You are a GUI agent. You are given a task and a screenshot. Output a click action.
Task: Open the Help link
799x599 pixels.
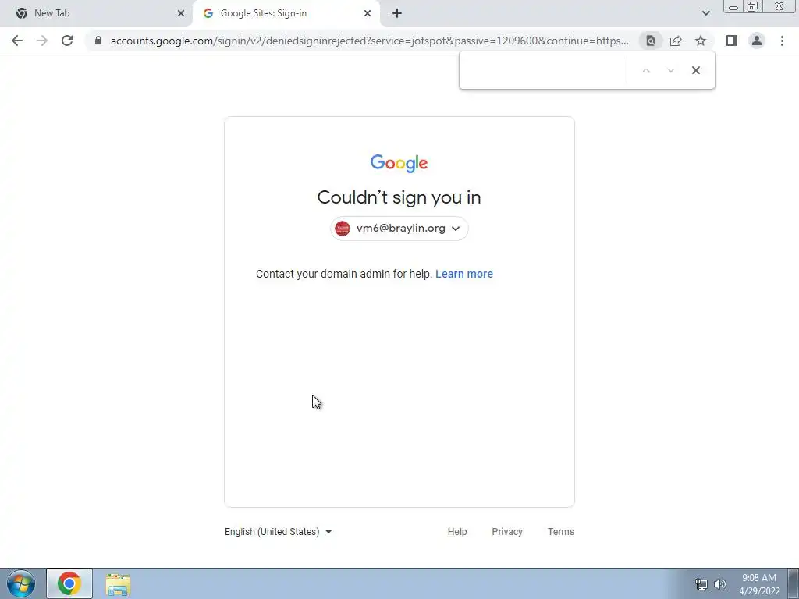click(457, 532)
